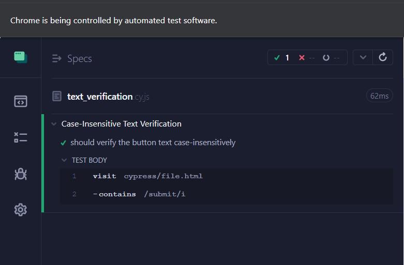Open the Settings gear icon
Screen dimensions: 404x265
pos(21,209)
